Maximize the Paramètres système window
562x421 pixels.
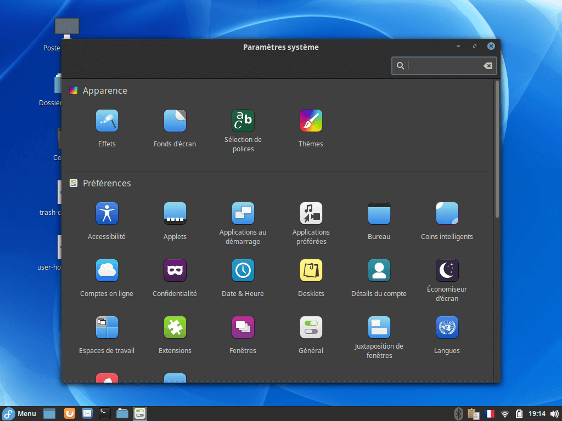[x=475, y=46]
